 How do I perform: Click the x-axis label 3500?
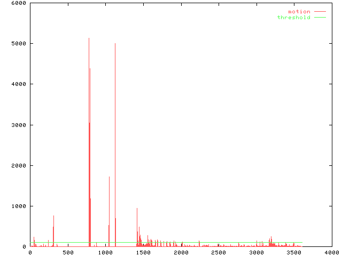(x=294, y=252)
